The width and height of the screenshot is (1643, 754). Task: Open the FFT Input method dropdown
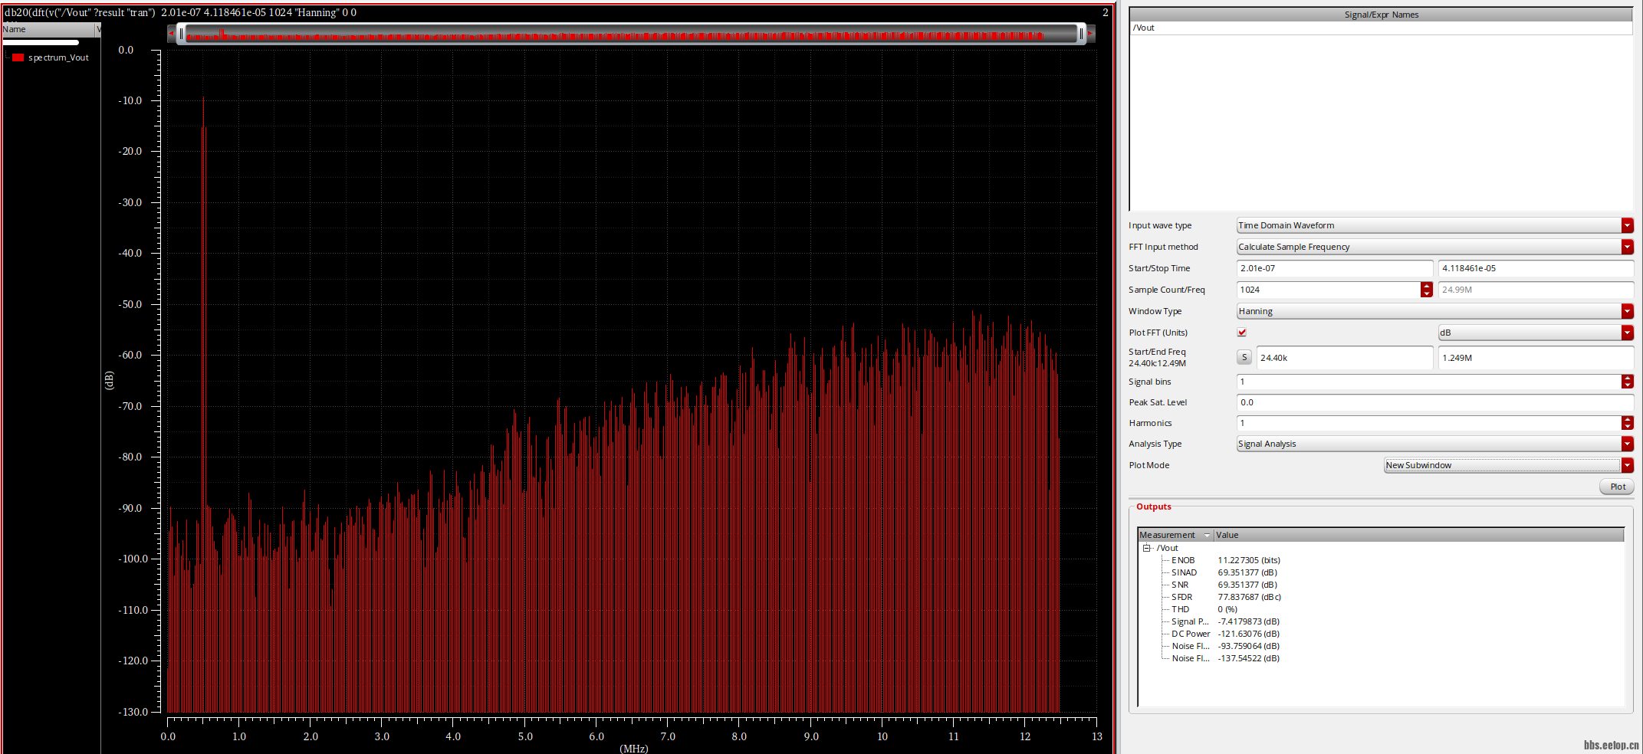point(1627,247)
